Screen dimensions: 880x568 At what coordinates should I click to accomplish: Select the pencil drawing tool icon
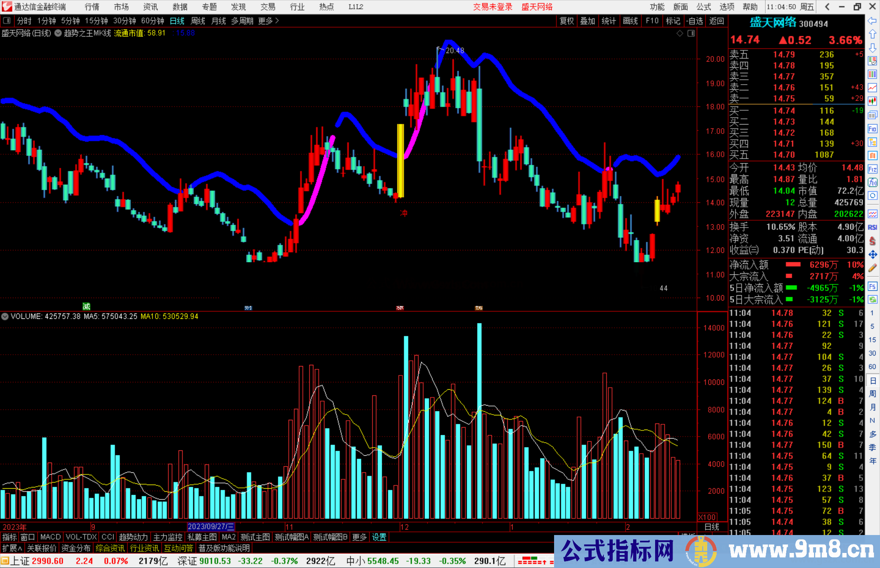click(872, 268)
